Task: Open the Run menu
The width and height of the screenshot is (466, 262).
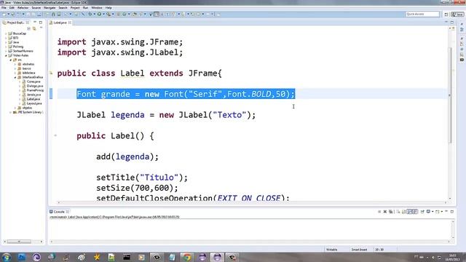Action: pyautogui.click(x=86, y=8)
